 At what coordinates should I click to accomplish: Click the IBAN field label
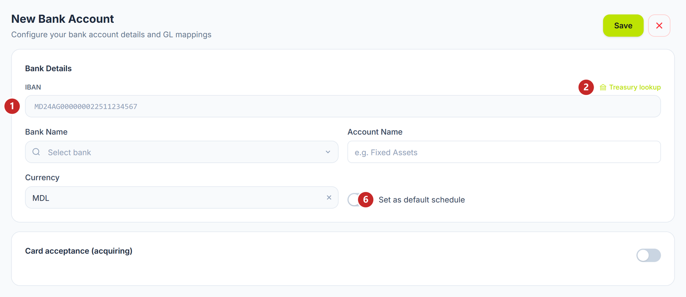coord(33,87)
